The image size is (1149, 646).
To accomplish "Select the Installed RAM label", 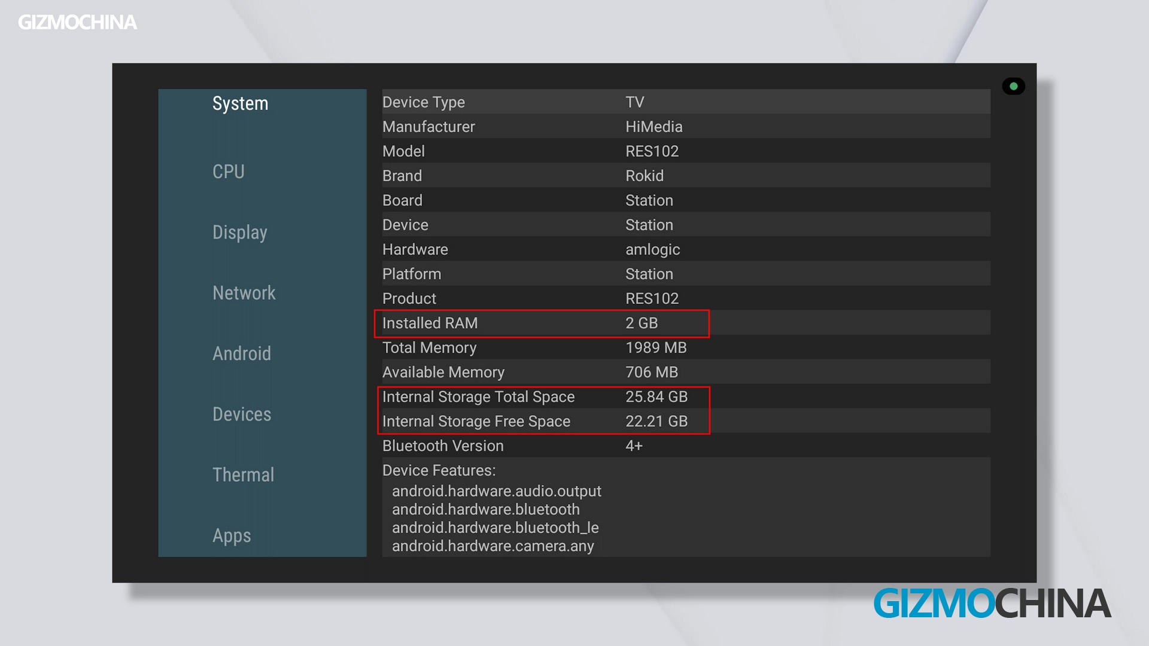I will (430, 323).
